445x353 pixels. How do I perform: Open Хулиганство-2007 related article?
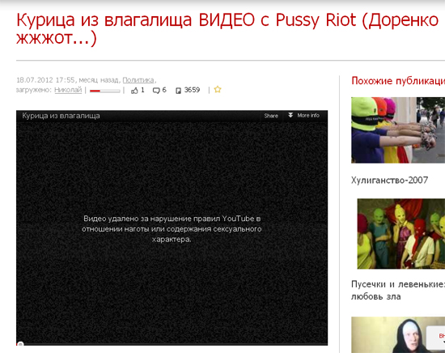389,180
